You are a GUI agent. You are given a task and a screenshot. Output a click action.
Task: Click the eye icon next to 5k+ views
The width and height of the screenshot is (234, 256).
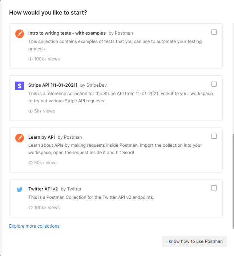pyautogui.click(x=31, y=111)
